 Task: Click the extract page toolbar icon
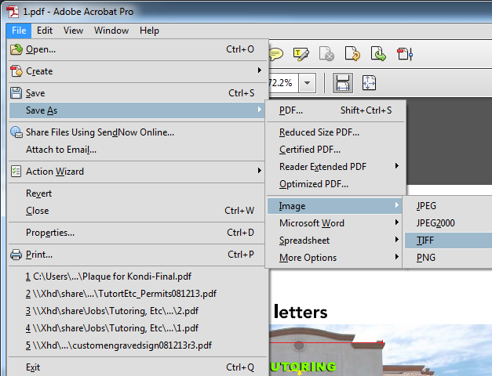378,54
